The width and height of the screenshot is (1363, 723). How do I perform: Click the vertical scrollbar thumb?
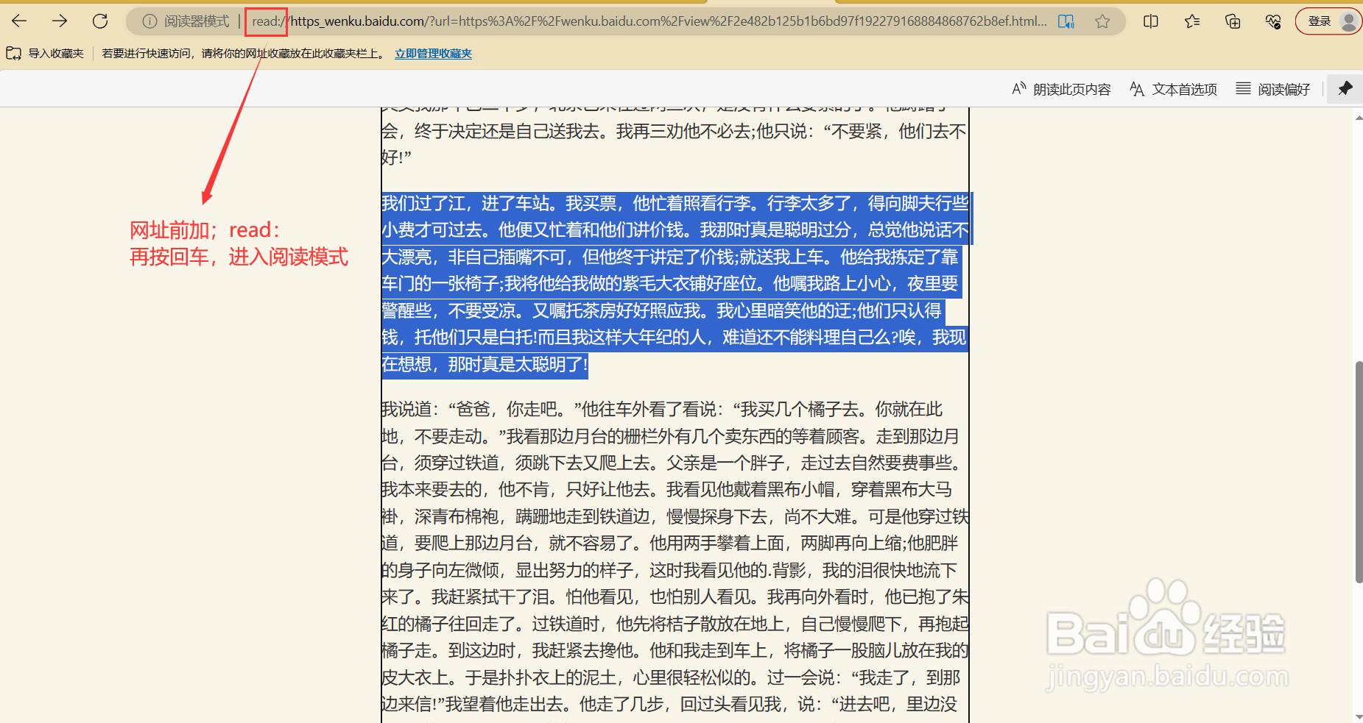1359,472
